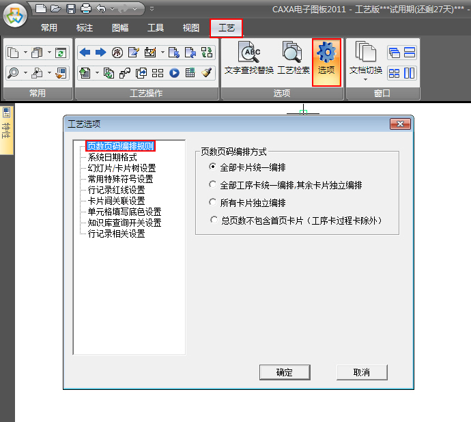Select 所有卡片独立编排 radio option
This screenshot has width=471, height=422.
coord(248,203)
